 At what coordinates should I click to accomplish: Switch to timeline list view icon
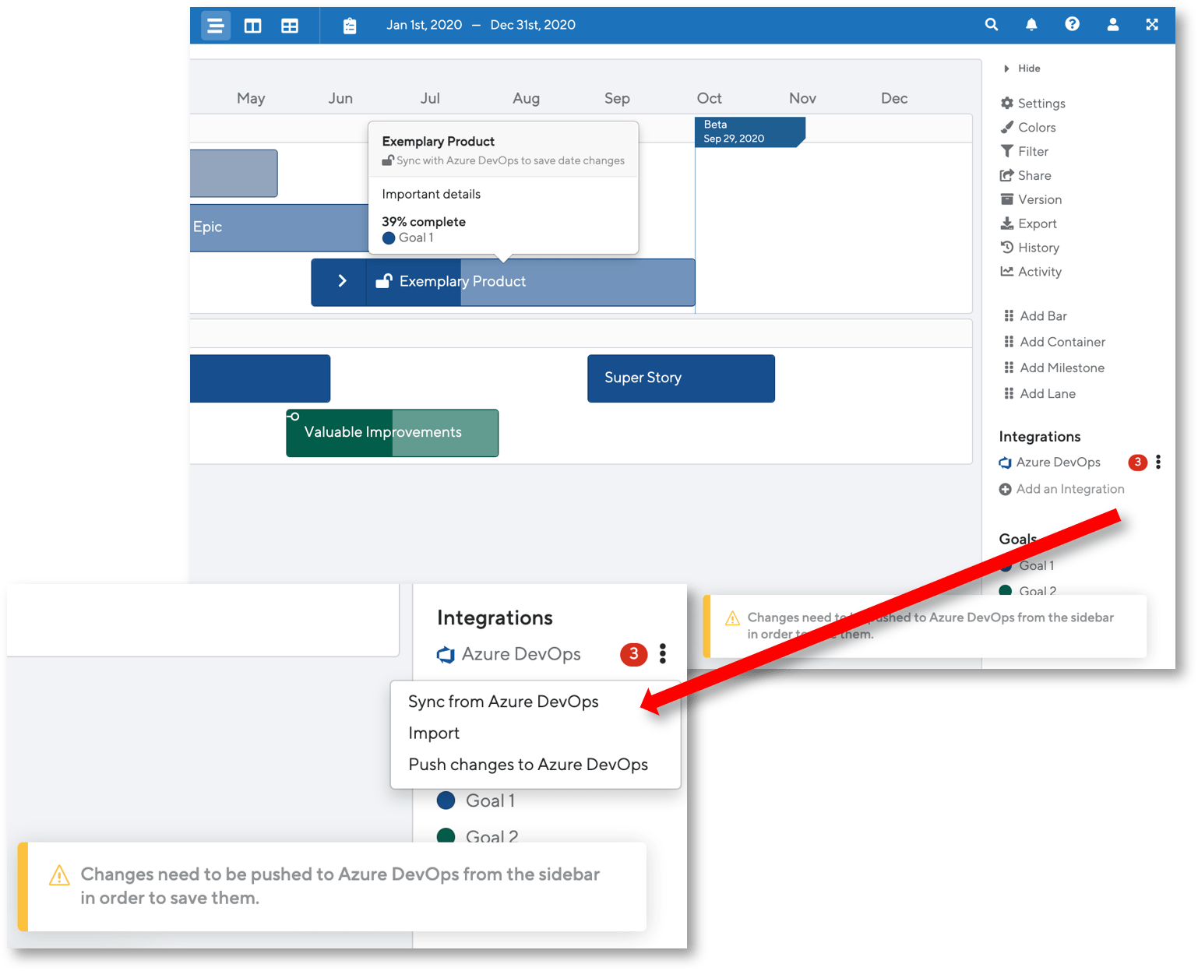pyautogui.click(x=216, y=26)
